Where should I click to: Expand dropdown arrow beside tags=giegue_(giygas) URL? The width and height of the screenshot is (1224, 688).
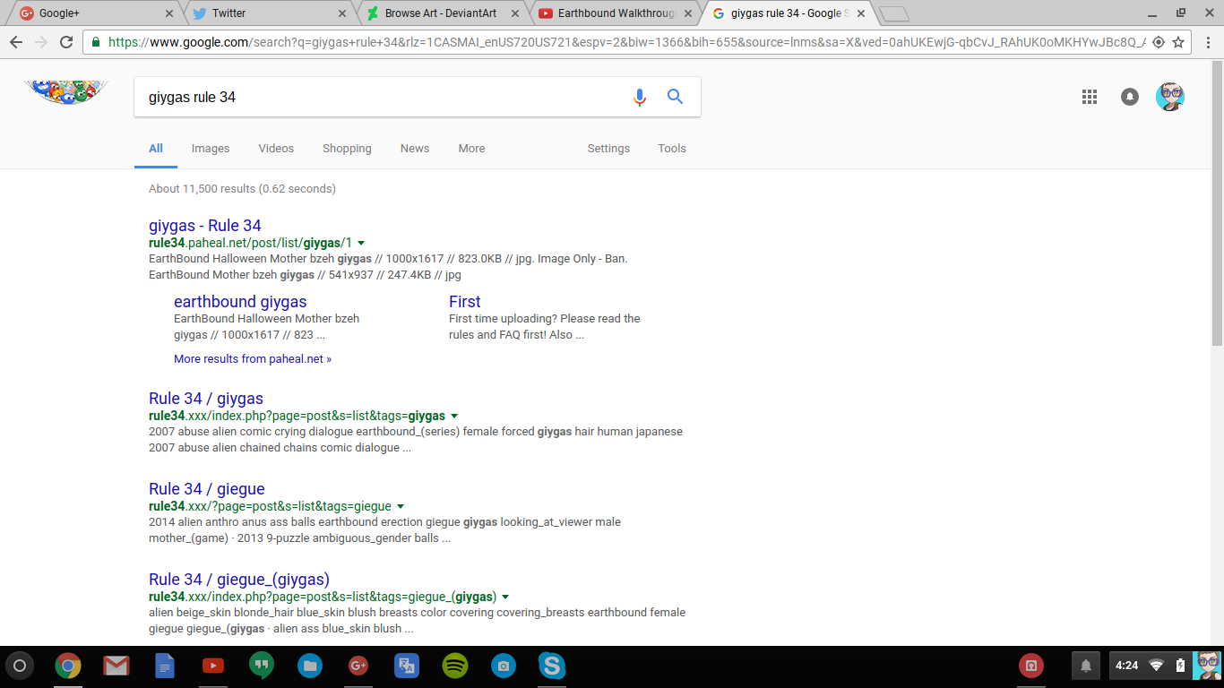505,597
